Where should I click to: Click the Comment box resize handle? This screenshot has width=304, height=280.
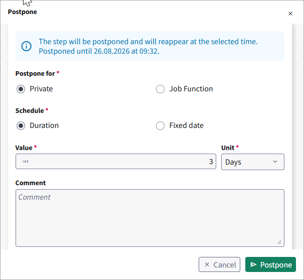click(279, 242)
